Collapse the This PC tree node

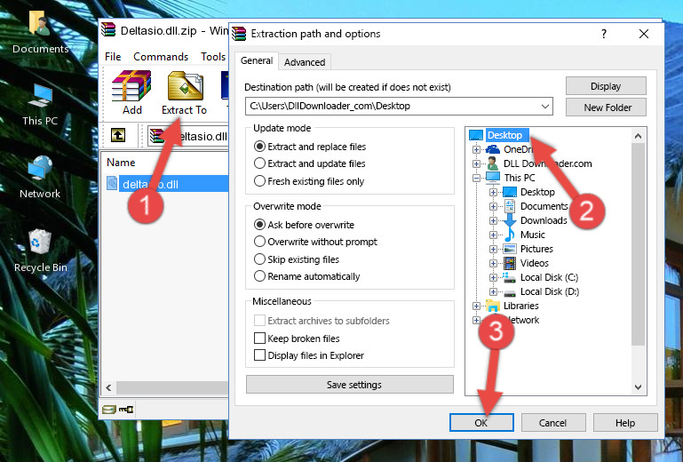pyautogui.click(x=476, y=178)
